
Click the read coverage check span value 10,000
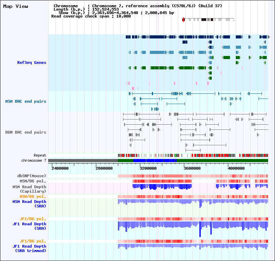pyautogui.click(x=123, y=16)
